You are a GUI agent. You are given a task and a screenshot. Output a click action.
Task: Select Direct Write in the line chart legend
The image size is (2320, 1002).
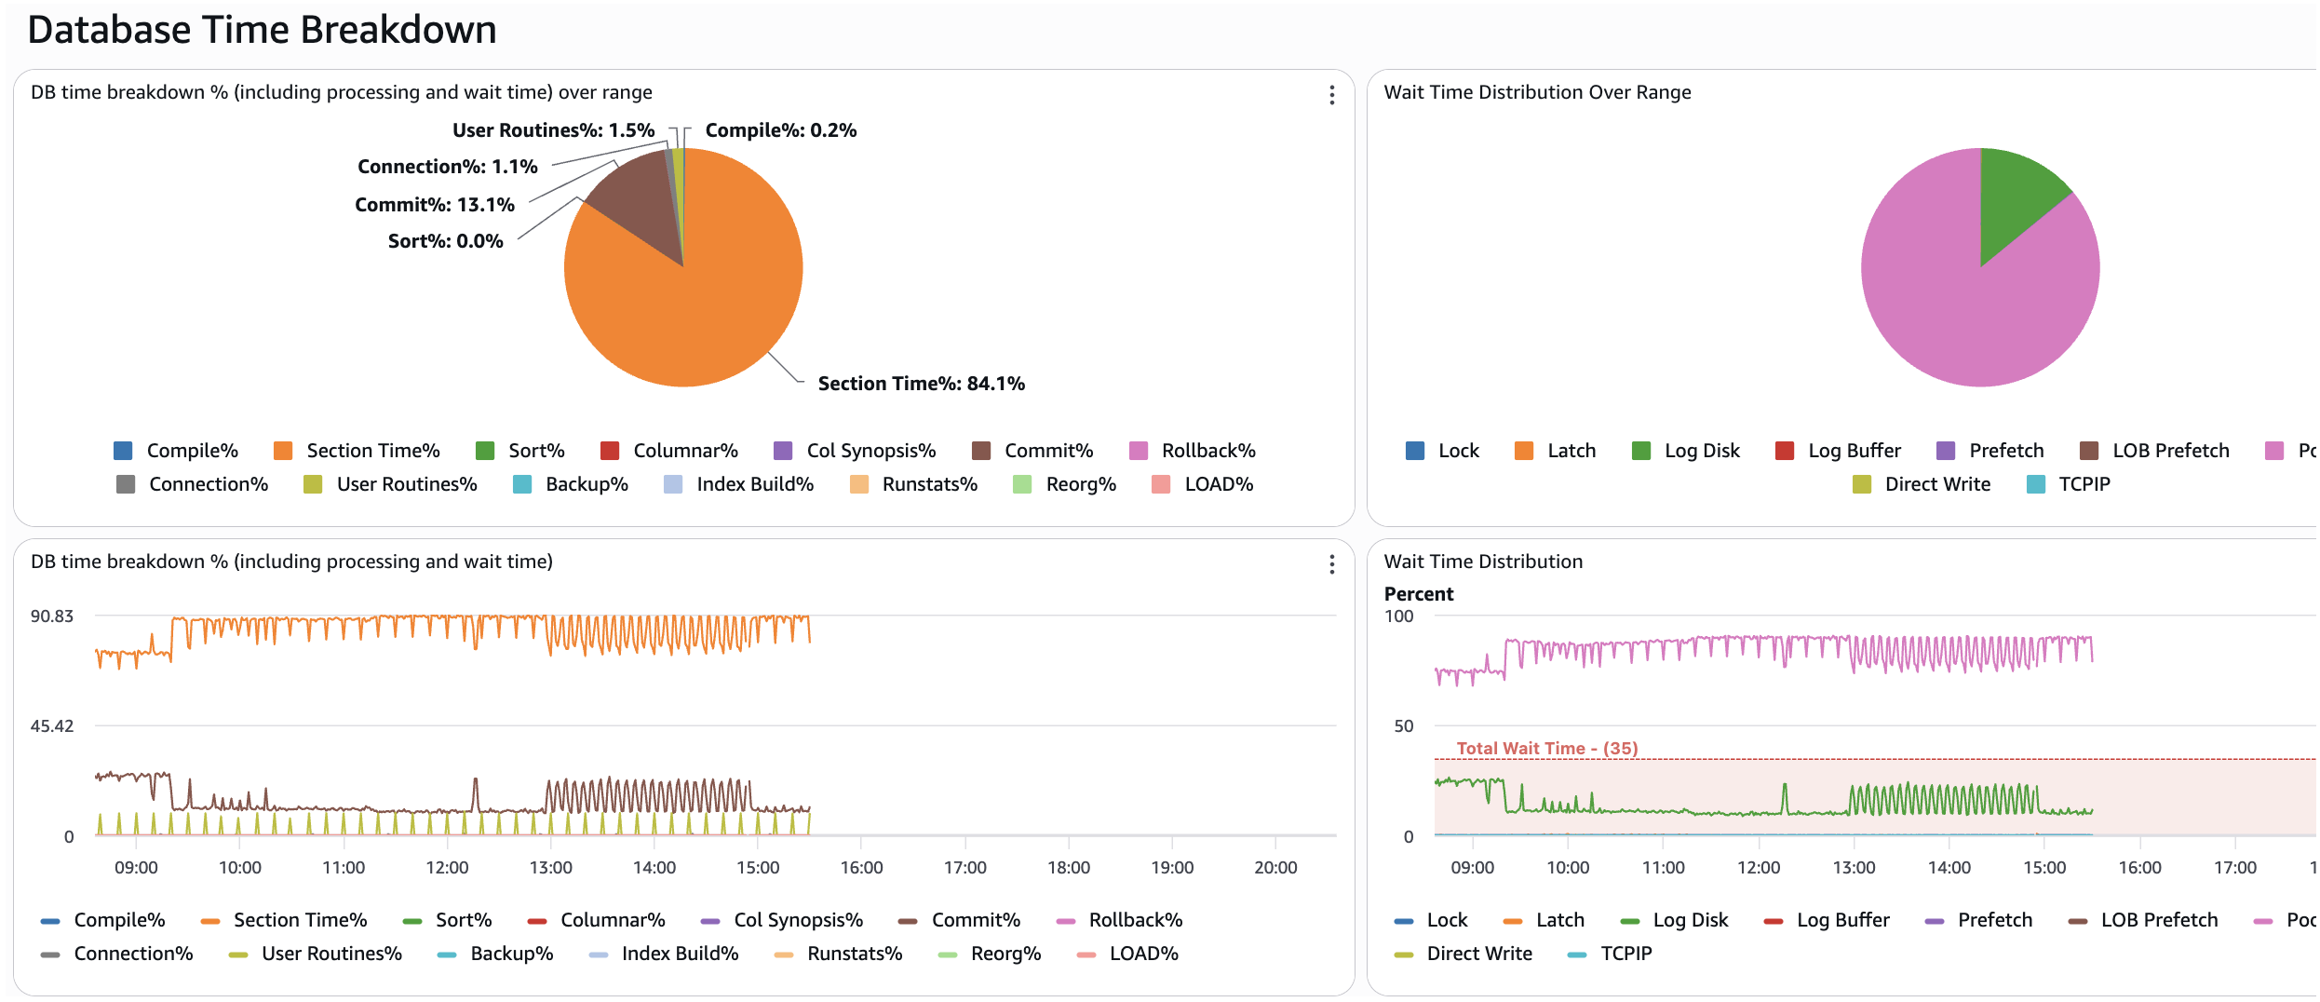click(x=1478, y=954)
